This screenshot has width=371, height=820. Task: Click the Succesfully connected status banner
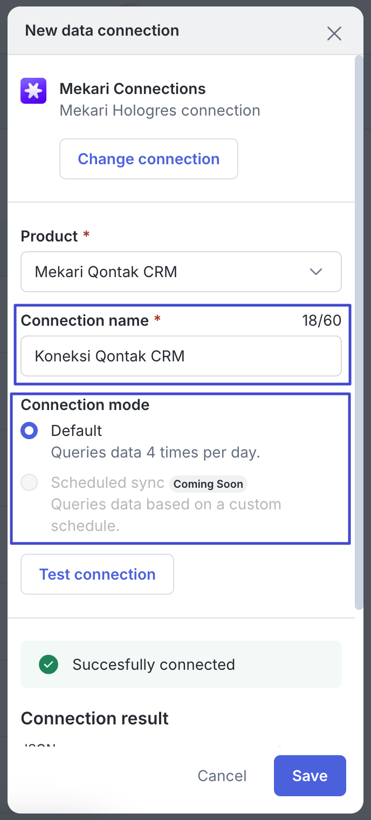181,664
